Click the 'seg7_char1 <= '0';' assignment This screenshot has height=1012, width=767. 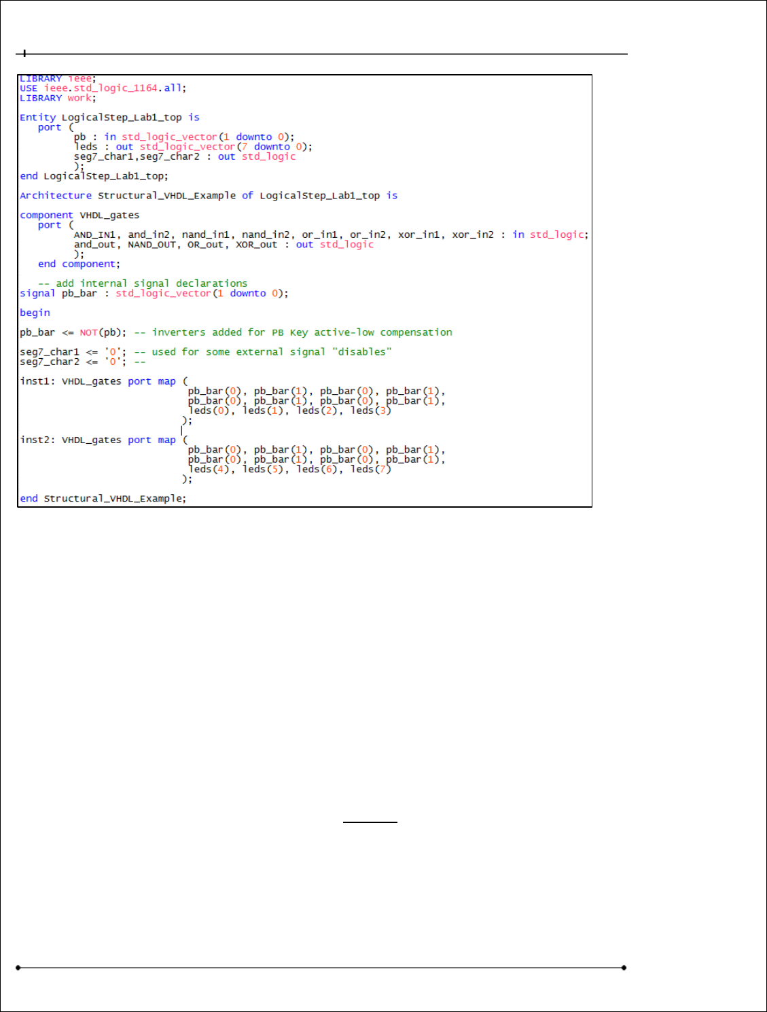point(73,352)
